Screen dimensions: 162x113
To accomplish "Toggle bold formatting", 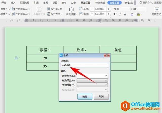I will [x=115, y=14].
